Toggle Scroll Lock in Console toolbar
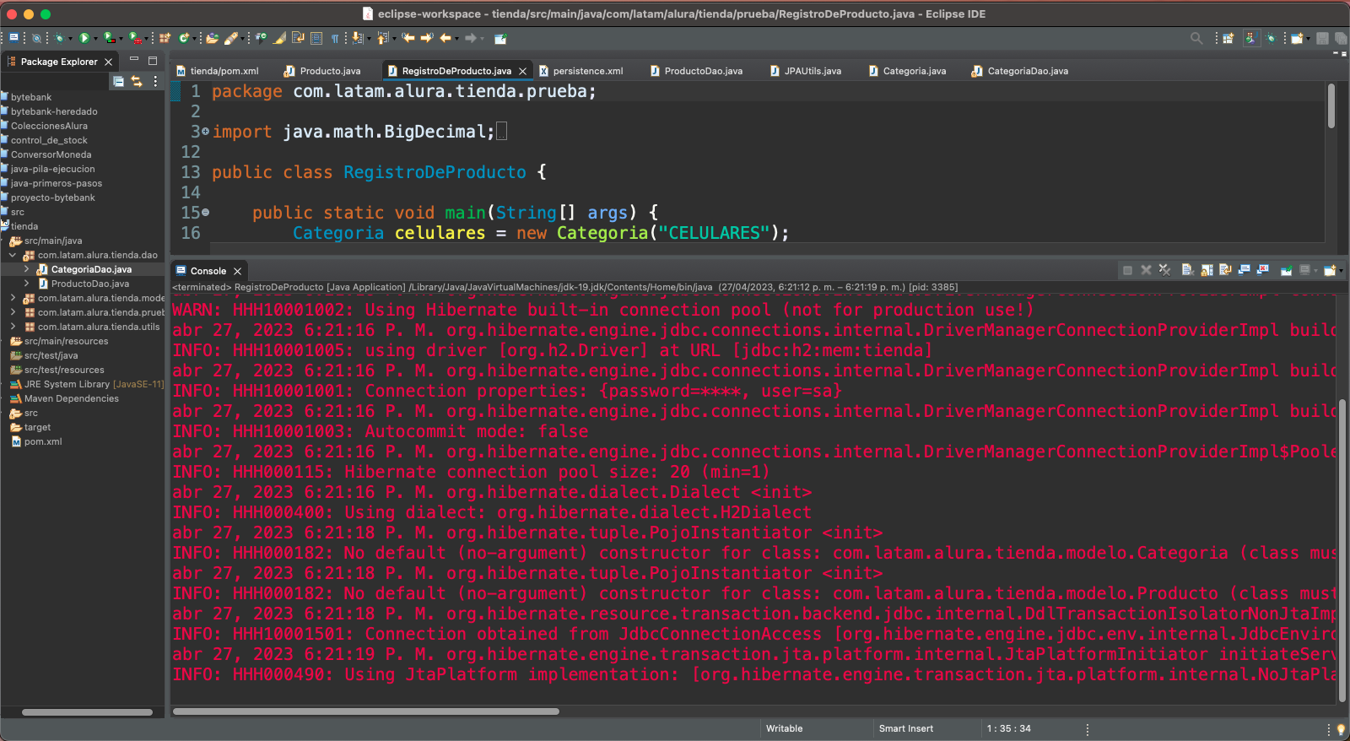Viewport: 1350px width, 741px height. (1207, 270)
